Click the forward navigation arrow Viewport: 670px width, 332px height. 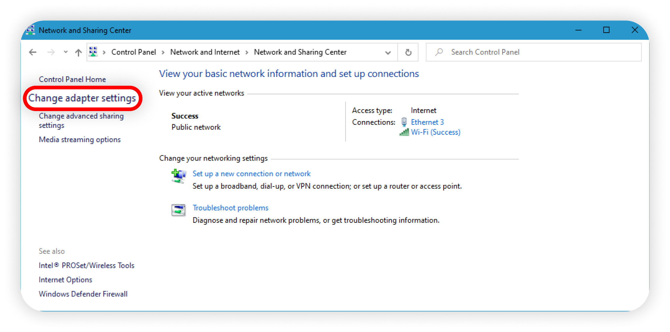click(51, 52)
